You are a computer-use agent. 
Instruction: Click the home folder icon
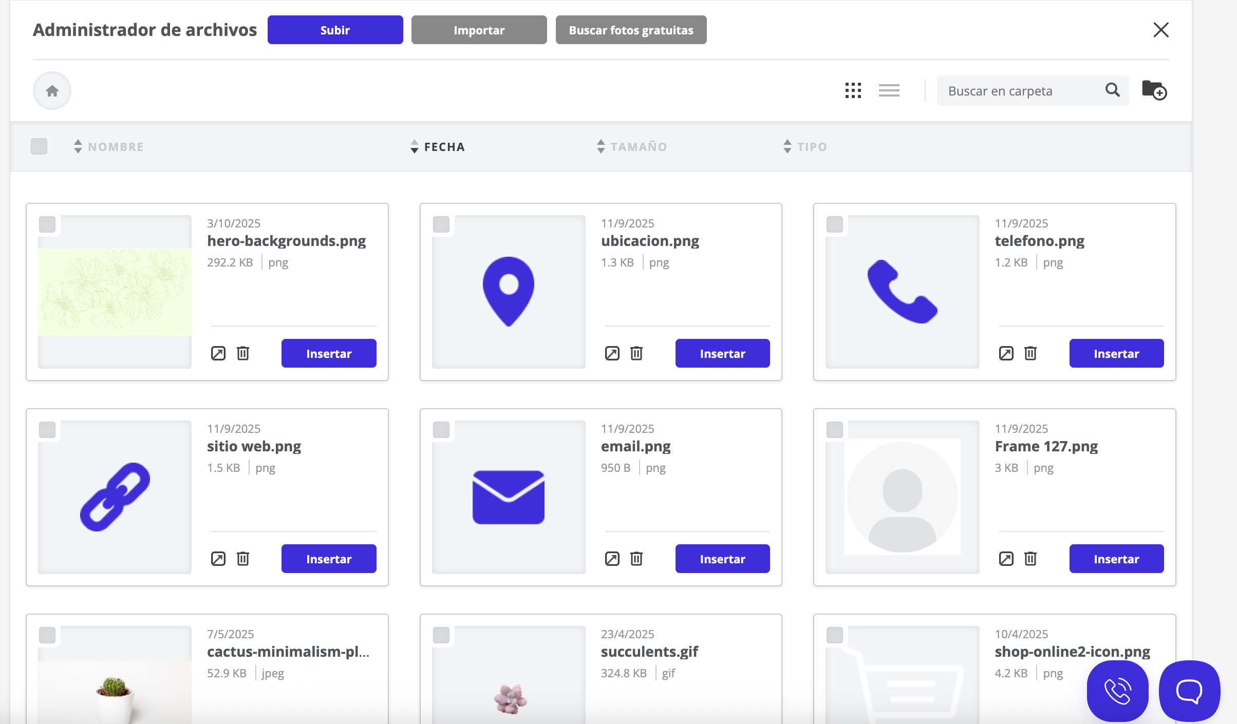pyautogui.click(x=52, y=91)
